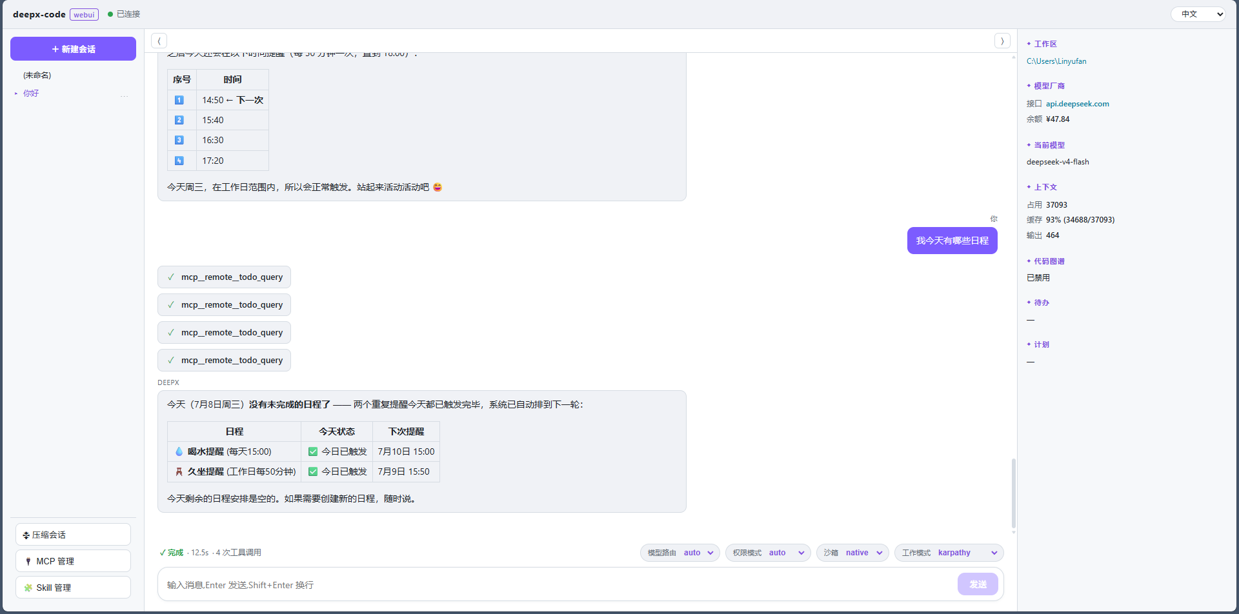This screenshot has width=1239, height=614.
Task: Click the number 2 badge in the 15:40 row
Action: pos(179,120)
